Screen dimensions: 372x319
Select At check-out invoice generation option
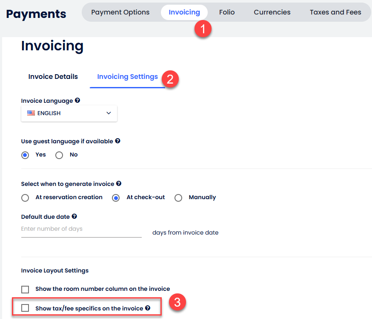coord(116,197)
